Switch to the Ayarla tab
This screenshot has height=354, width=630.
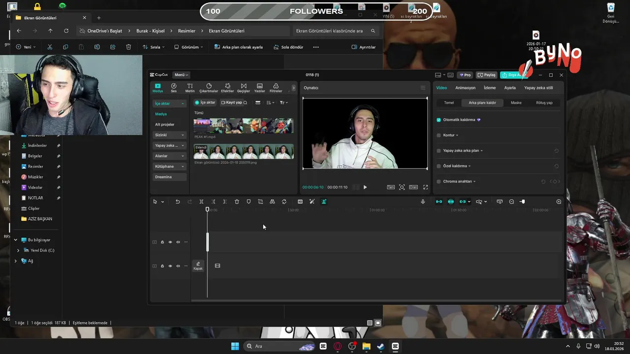coord(510,88)
